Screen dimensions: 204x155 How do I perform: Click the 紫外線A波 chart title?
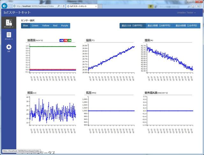(x=156, y=93)
